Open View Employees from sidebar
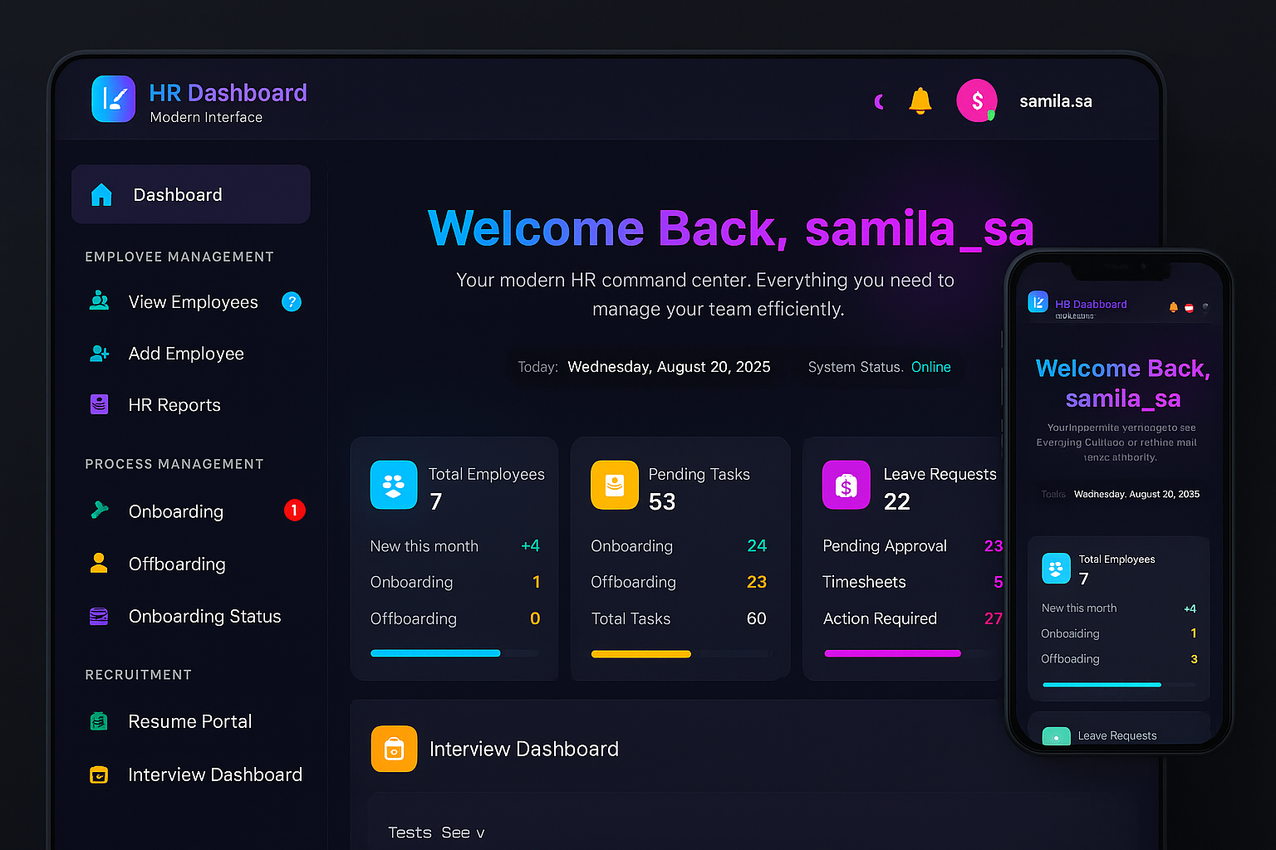 click(x=193, y=302)
